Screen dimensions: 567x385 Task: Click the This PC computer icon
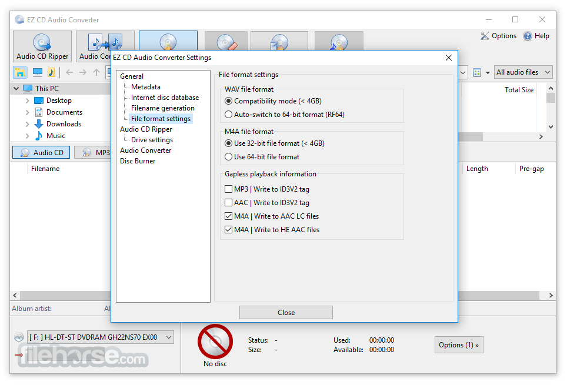pyautogui.click(x=28, y=88)
